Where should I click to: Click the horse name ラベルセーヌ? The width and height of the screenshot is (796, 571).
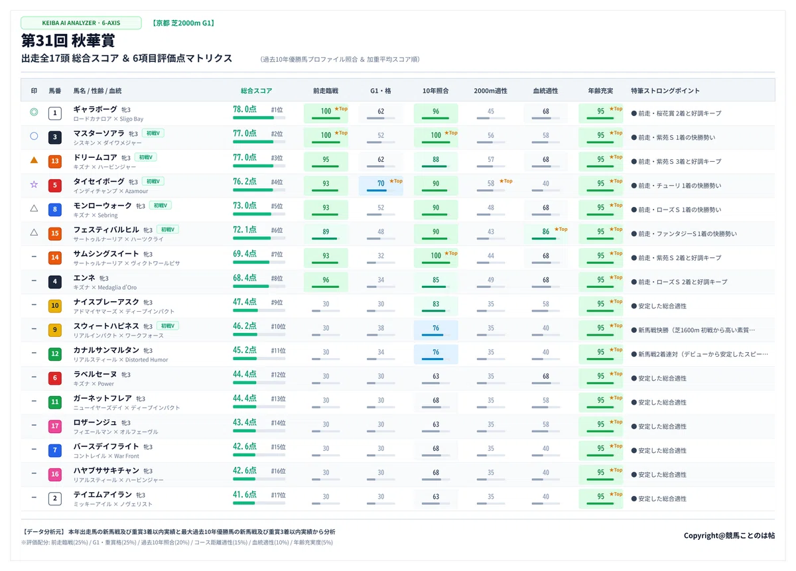(96, 374)
